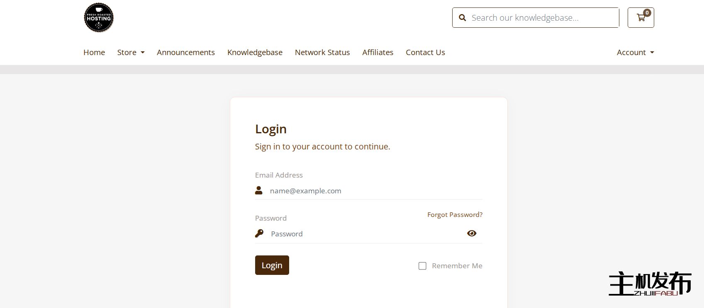
Task: Expand the Store dropdown menu
Action: click(x=131, y=53)
